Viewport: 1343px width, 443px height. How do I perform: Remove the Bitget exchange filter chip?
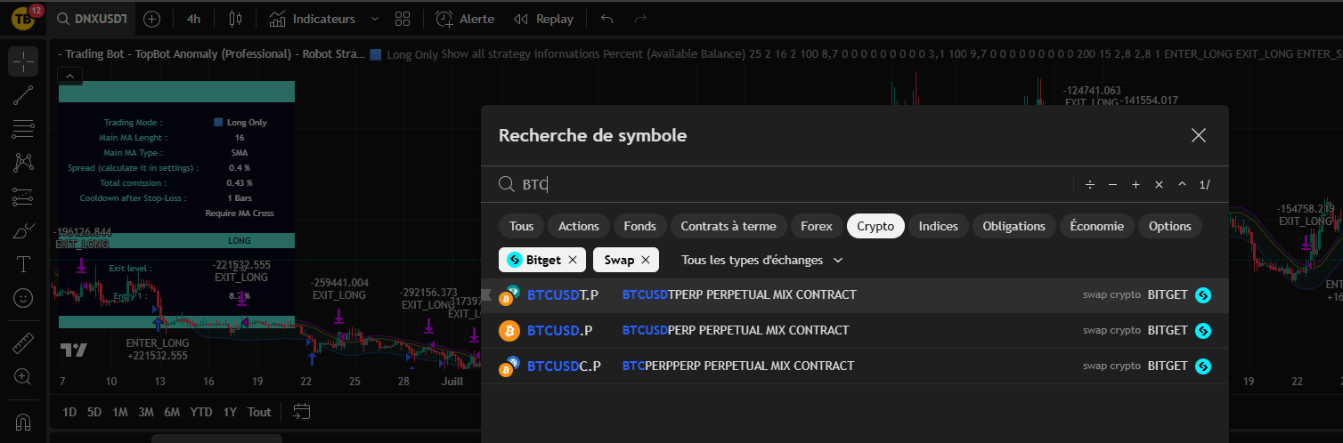pyautogui.click(x=573, y=260)
